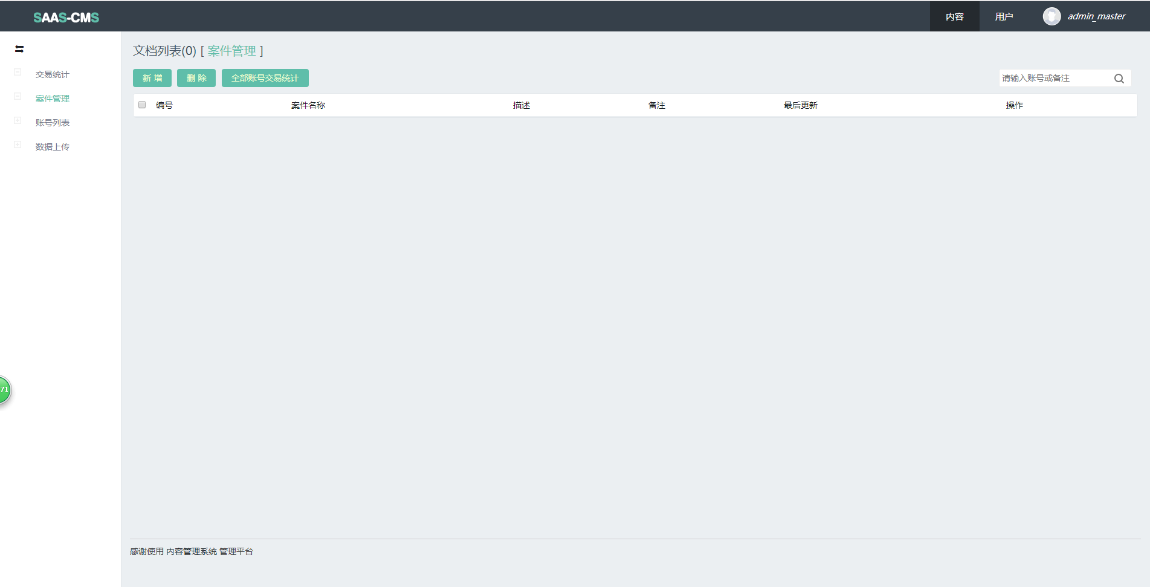The width and height of the screenshot is (1150, 587).
Task: Focus the account or remark search field
Action: click(x=1055, y=78)
